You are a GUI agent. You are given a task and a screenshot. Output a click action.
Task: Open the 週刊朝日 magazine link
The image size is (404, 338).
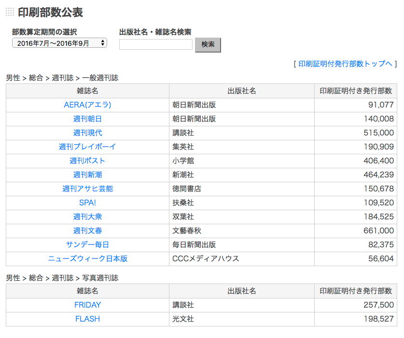[87, 119]
